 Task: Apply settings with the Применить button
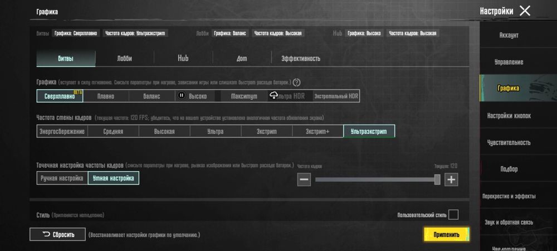pos(447,234)
